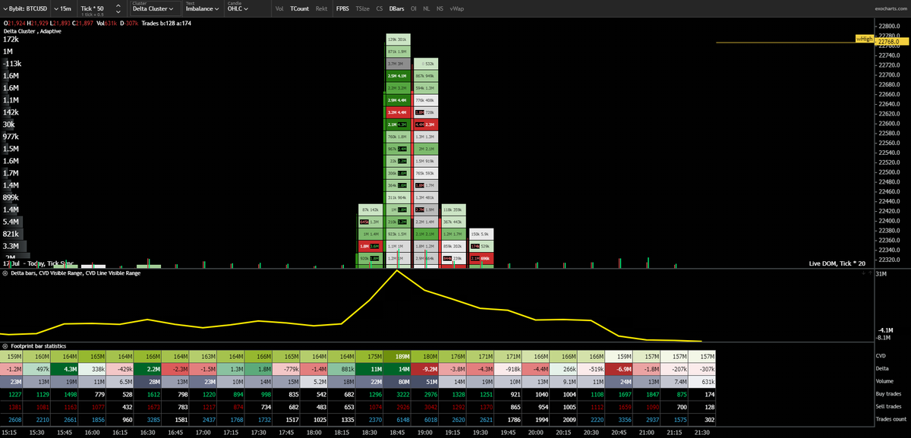Close the Footprint bar statistics panel icon
Viewport: 911px width, 438px height.
coord(5,346)
